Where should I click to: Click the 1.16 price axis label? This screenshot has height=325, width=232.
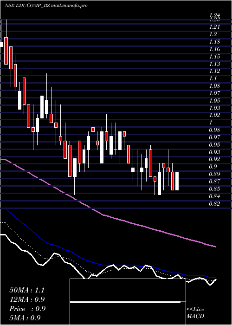214,49
